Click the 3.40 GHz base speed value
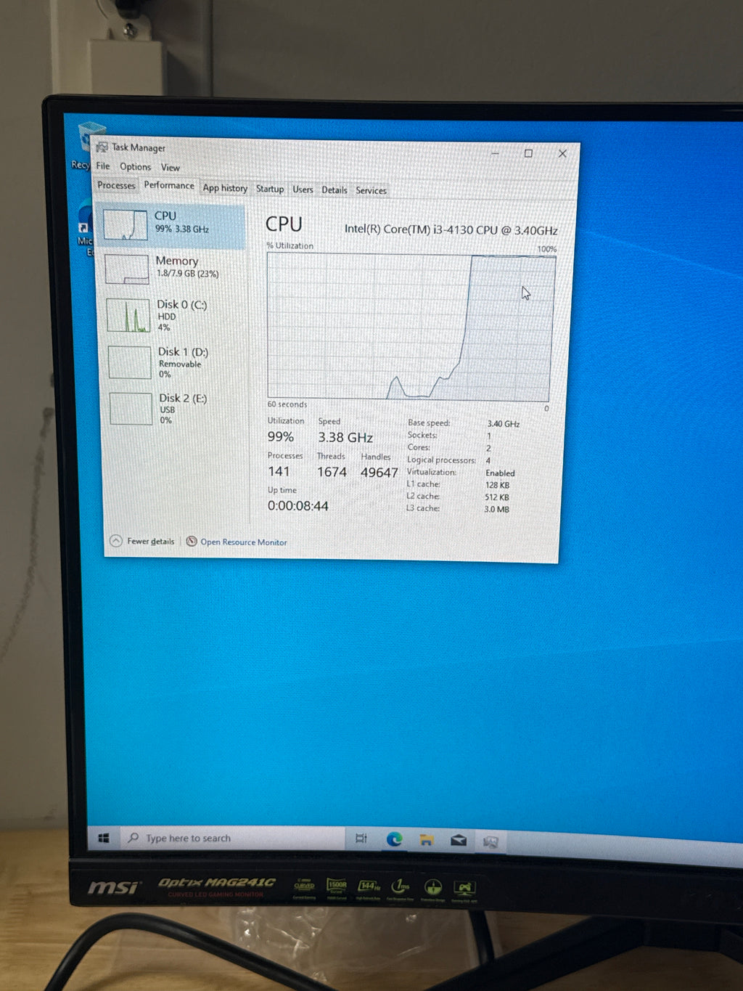Viewport: 743px width, 991px height. tap(503, 424)
